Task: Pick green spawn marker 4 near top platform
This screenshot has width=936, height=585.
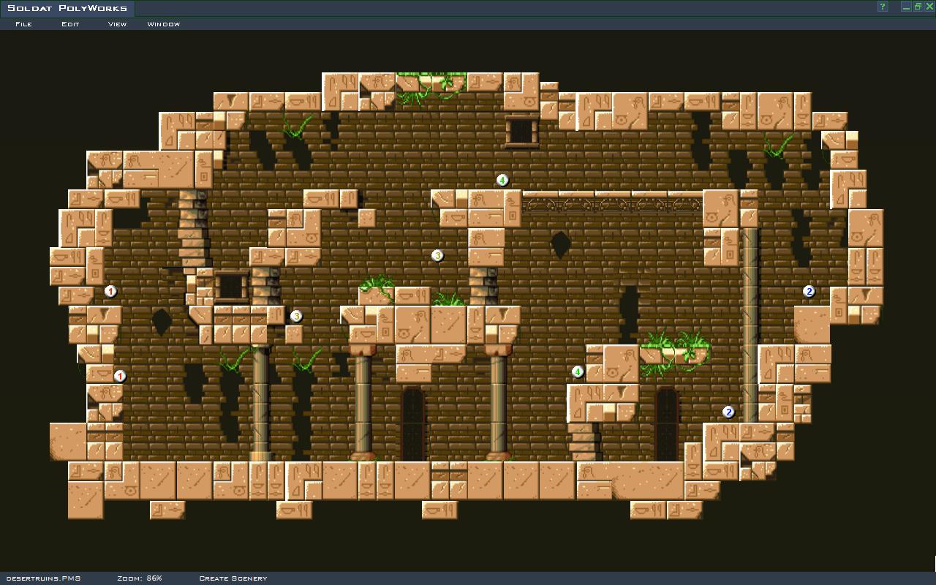Action: pyautogui.click(x=502, y=180)
